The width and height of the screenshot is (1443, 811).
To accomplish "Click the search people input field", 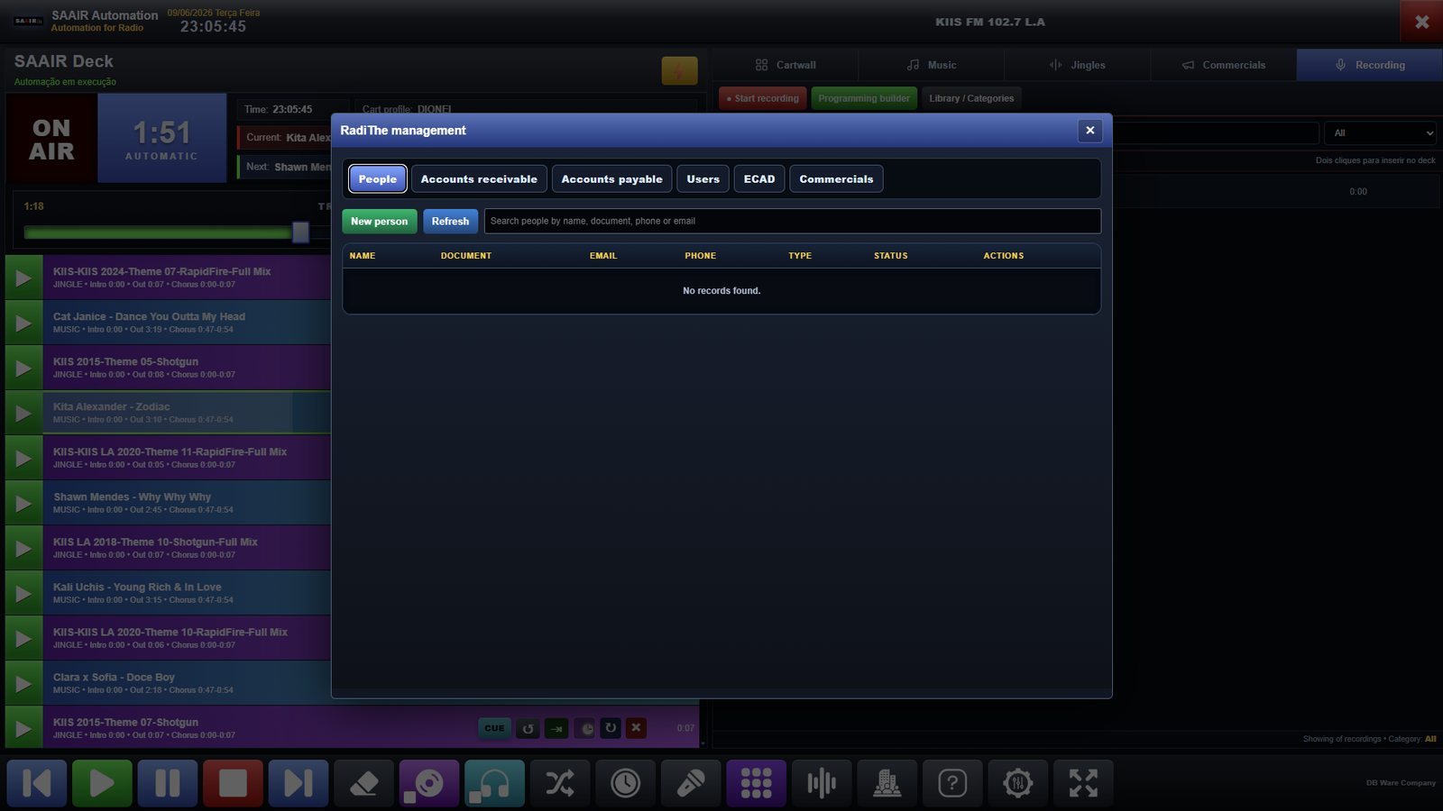I will pyautogui.click(x=793, y=222).
